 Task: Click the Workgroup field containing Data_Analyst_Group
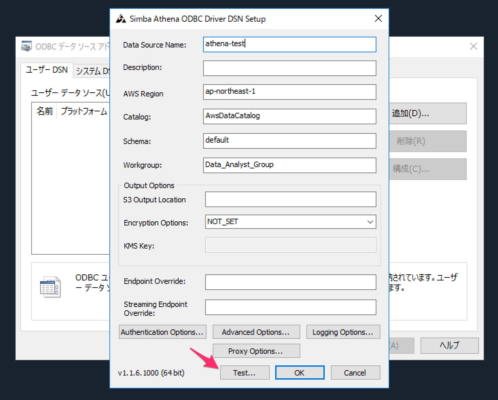tap(289, 165)
